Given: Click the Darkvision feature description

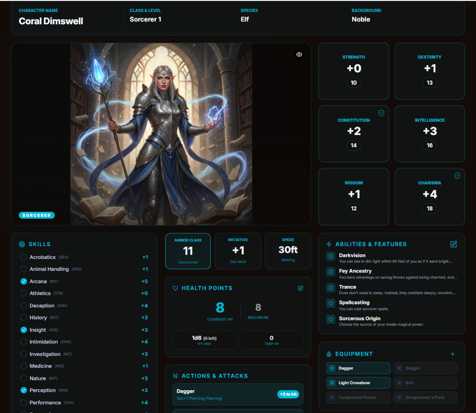Looking at the screenshot, I should click(x=395, y=261).
